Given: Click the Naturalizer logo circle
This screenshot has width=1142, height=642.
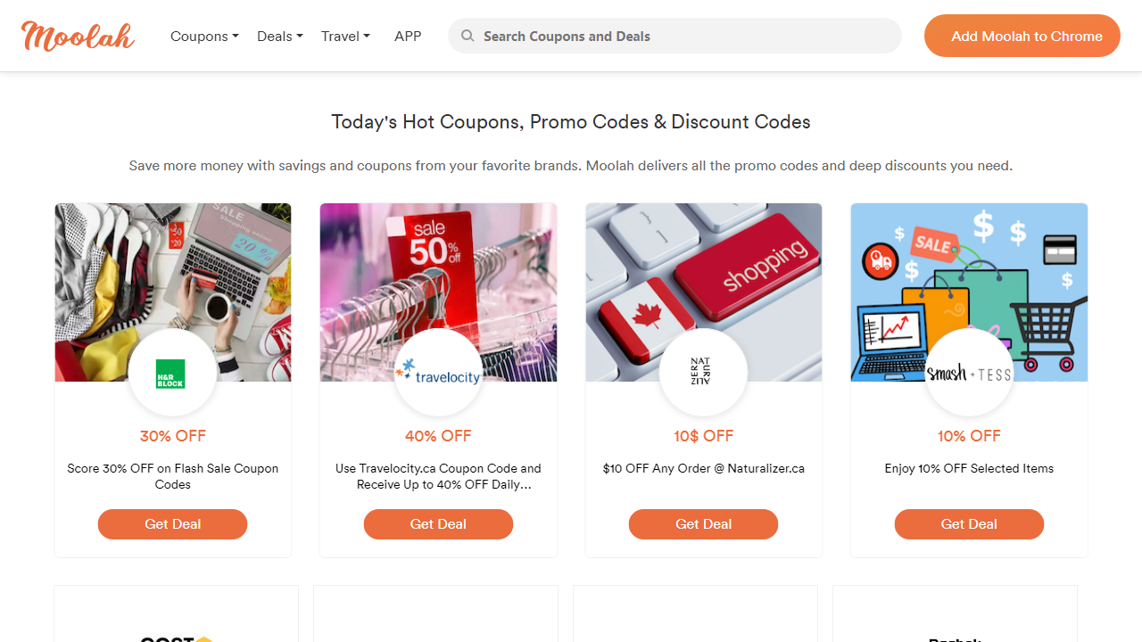Looking at the screenshot, I should 703,373.
